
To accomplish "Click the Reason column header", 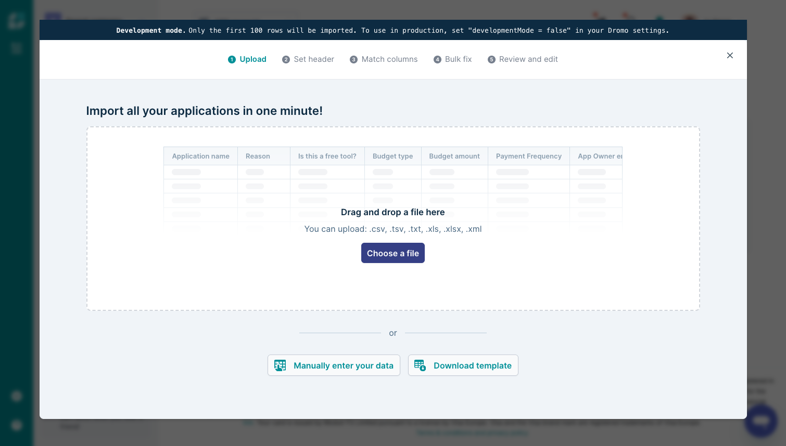I will 264,156.
